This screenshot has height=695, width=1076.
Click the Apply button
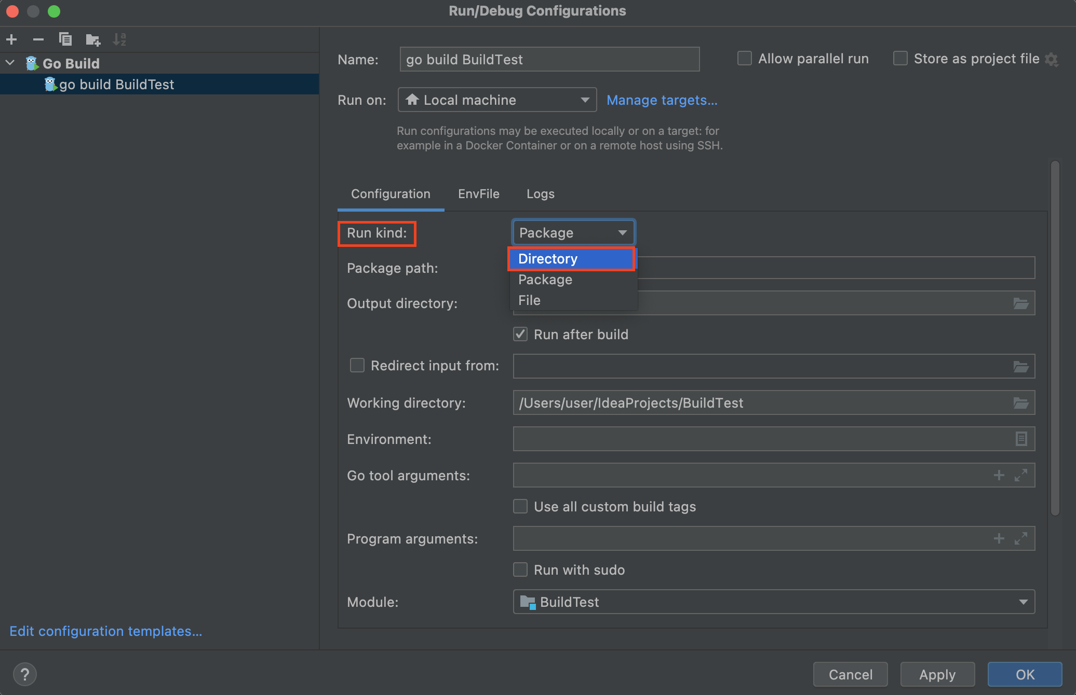click(937, 674)
